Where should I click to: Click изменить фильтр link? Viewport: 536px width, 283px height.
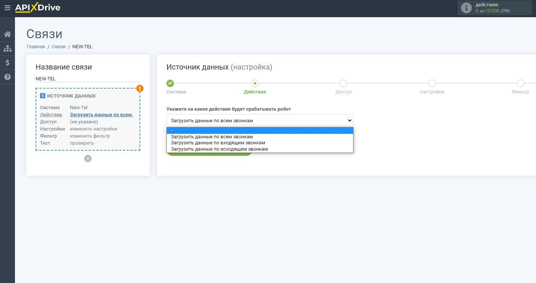pos(90,136)
